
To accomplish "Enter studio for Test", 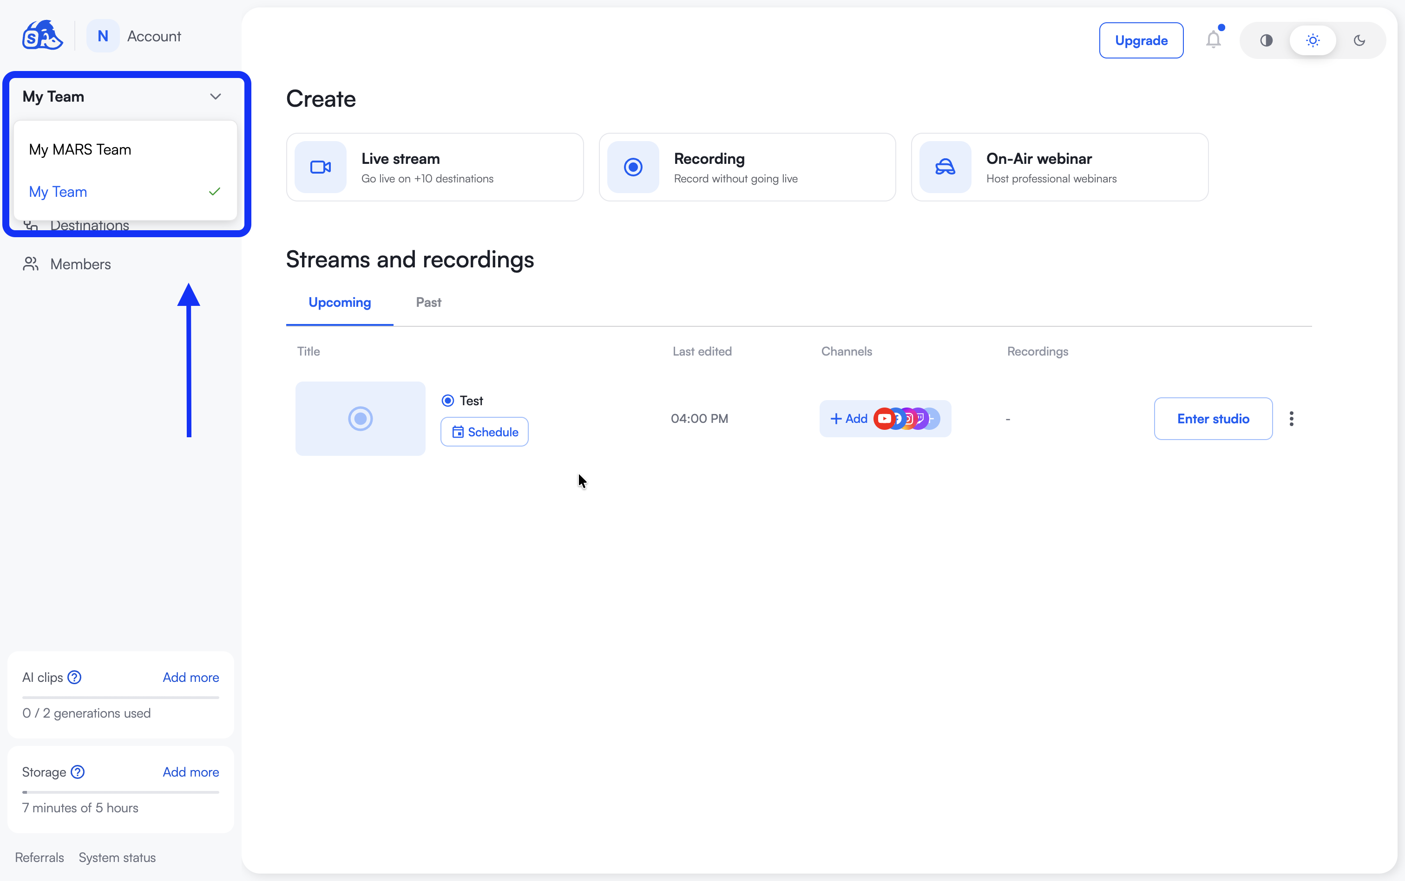I will click(1213, 419).
